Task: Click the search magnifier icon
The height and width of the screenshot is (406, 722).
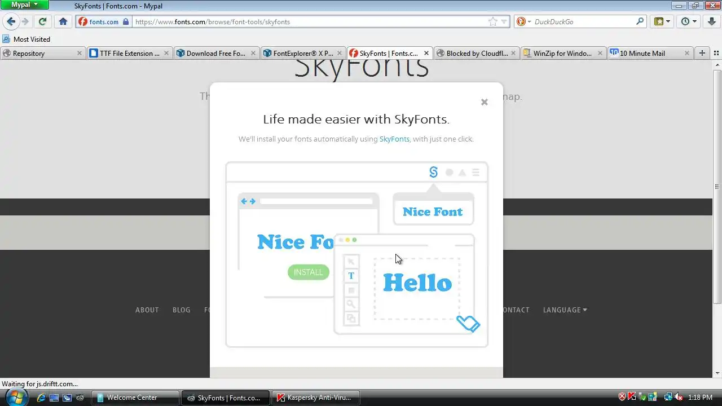Action: pyautogui.click(x=640, y=21)
